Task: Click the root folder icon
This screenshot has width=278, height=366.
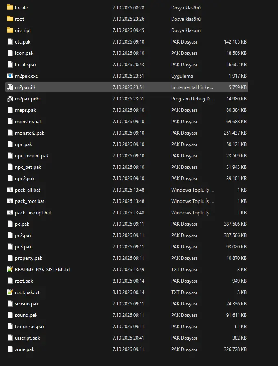Action: [10, 19]
